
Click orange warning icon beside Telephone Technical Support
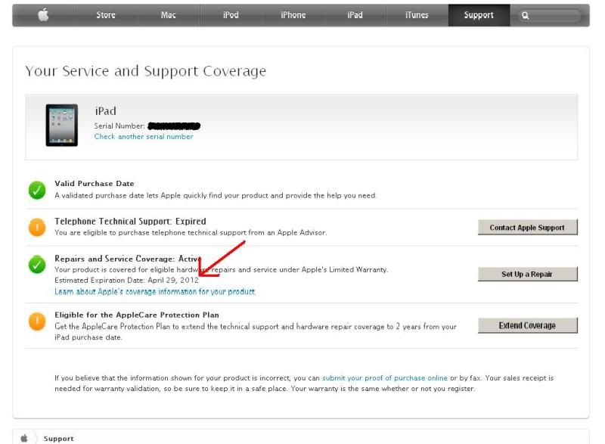[x=37, y=227]
